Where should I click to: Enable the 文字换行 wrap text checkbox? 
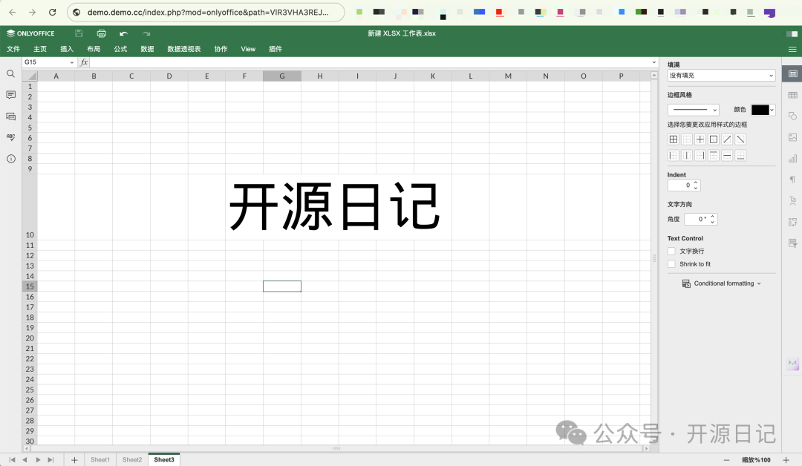[x=672, y=252]
